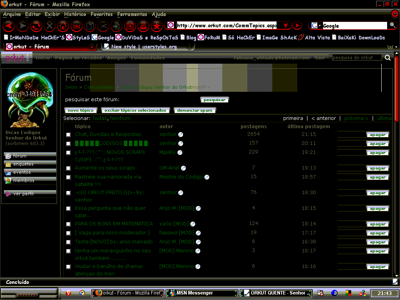Open ver perfil in the sidebar
The image size is (400, 300).
30,194
